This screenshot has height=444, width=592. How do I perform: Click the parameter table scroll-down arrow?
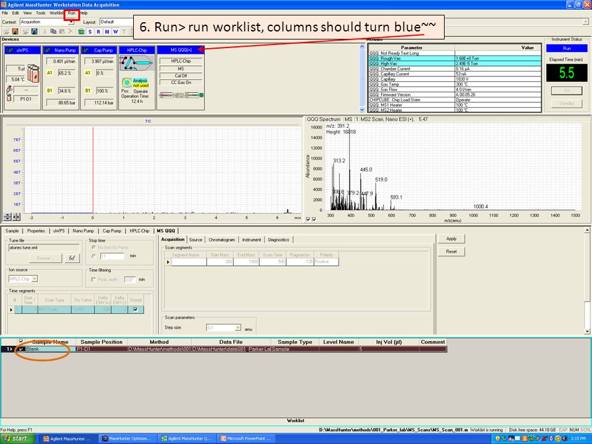pyautogui.click(x=362, y=110)
